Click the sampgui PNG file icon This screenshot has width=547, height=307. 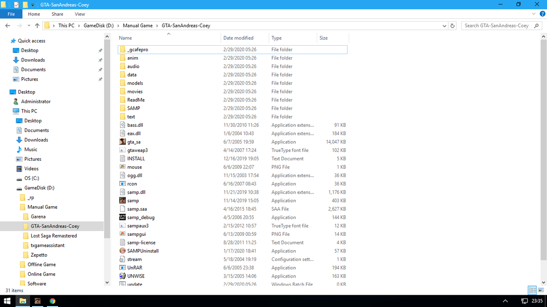(122, 234)
